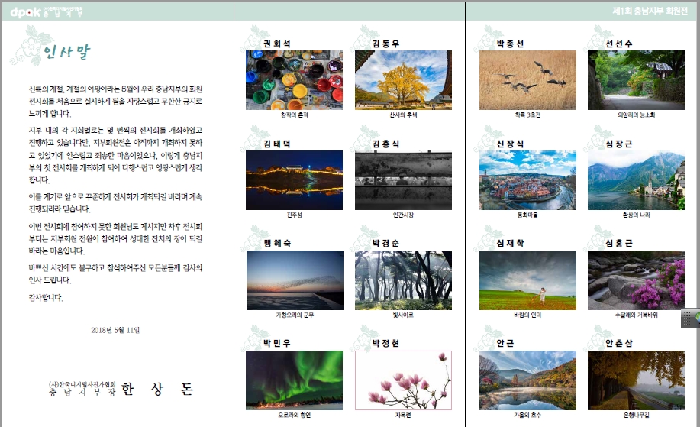Select the 가을의 호수 autumn lake photo
Screen dimensions: 700x427
(x=527, y=380)
